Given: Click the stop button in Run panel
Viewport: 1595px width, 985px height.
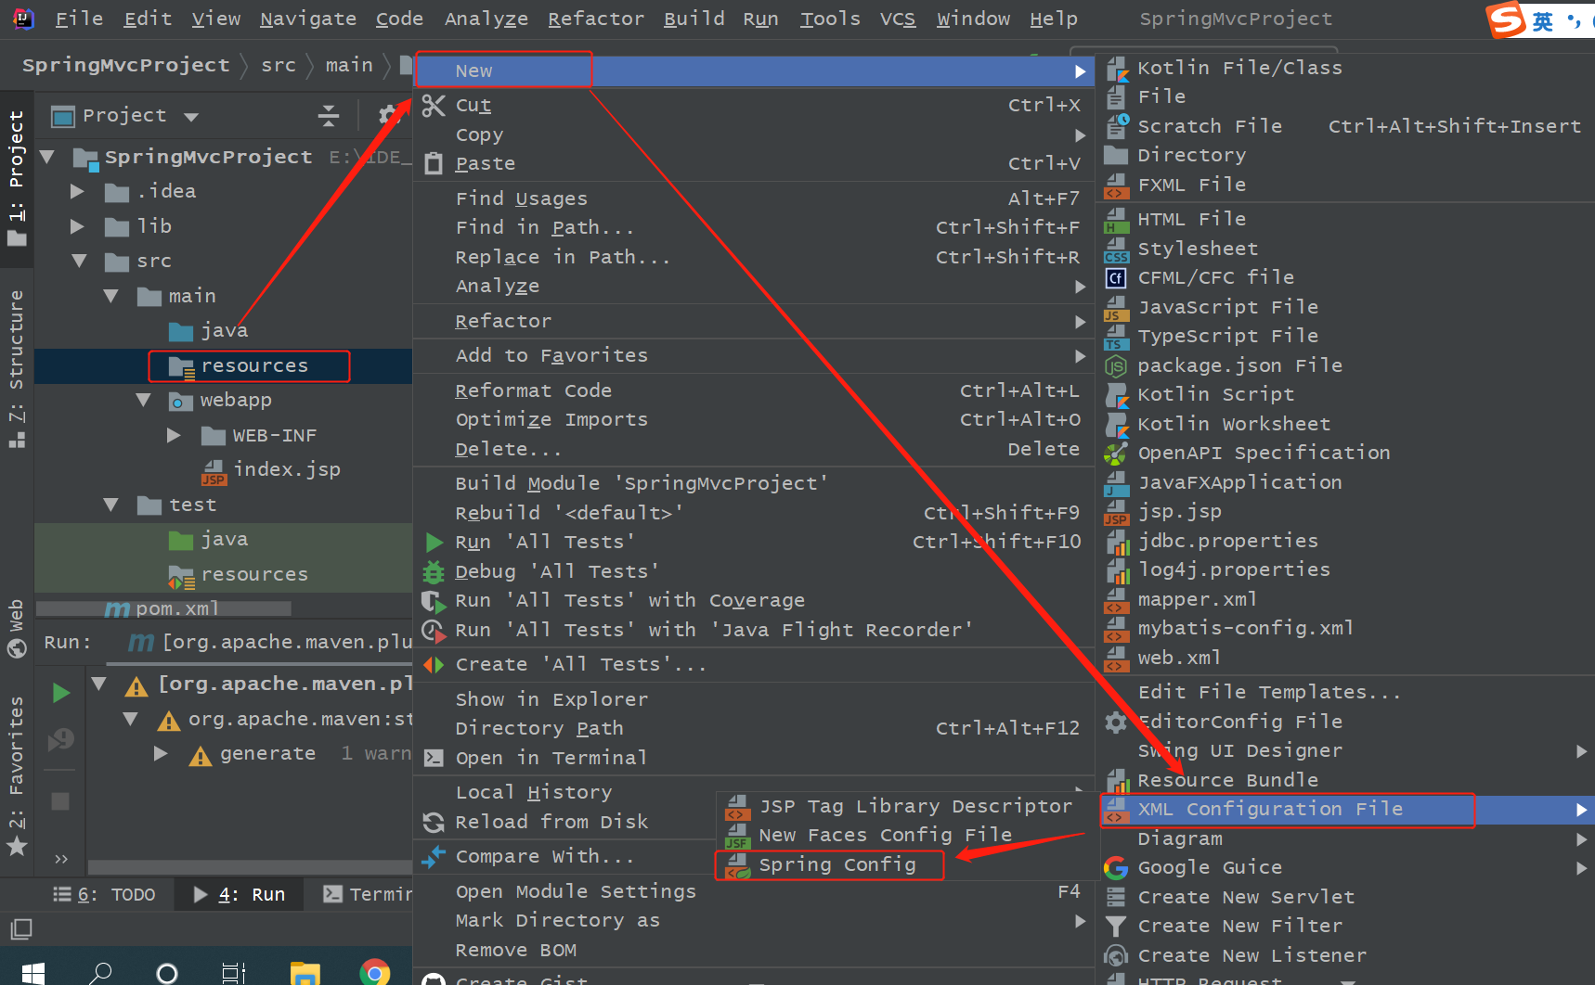Looking at the screenshot, I should [x=60, y=801].
